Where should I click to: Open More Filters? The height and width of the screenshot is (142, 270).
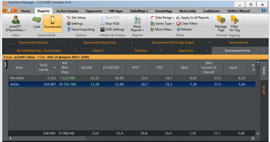pyautogui.click(x=161, y=29)
